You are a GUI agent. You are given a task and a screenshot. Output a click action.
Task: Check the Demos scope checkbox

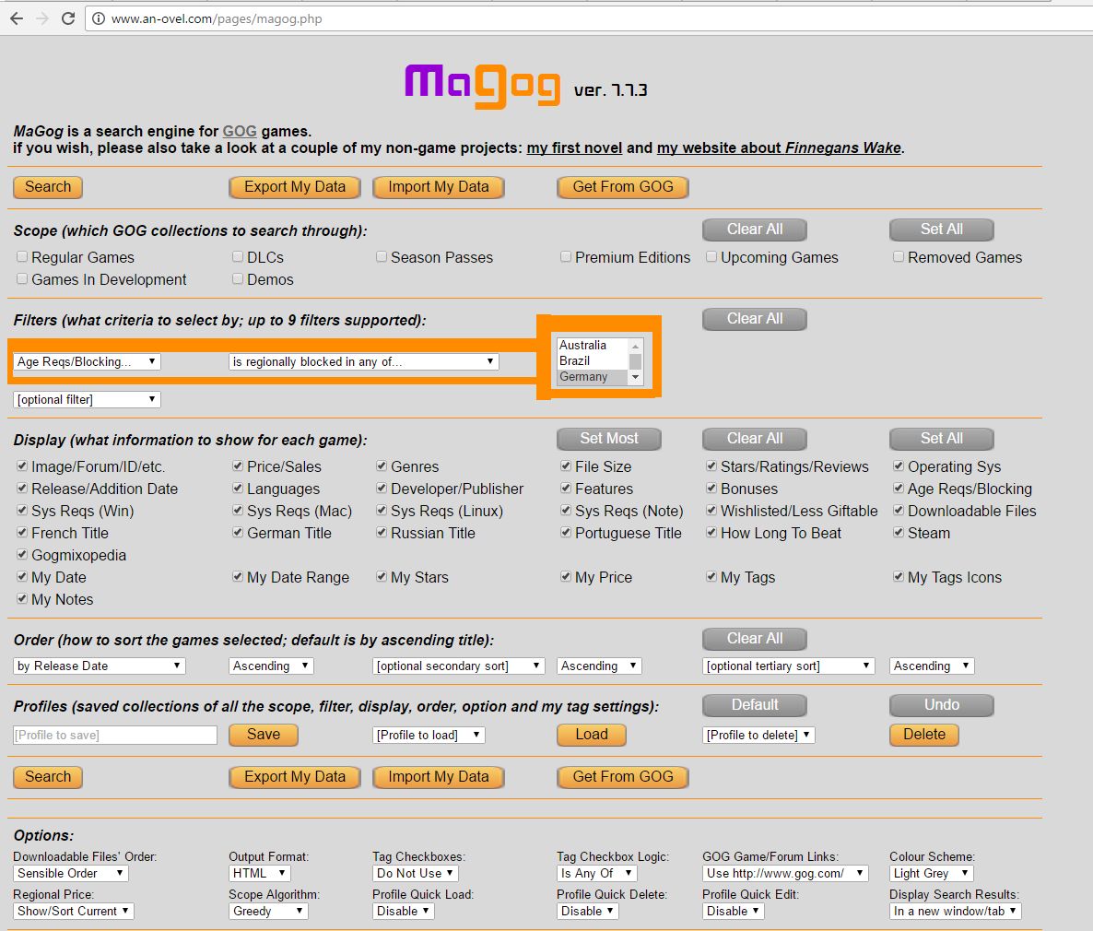(238, 279)
